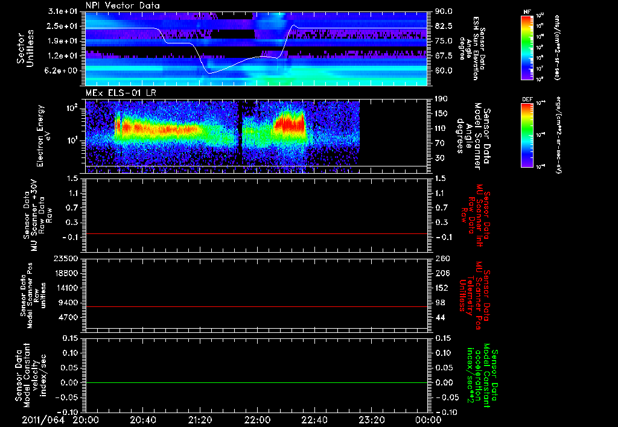The width and height of the screenshot is (618, 427).
Task: Click the red line in the MU Scanner +30V plot
Action: click(256, 234)
